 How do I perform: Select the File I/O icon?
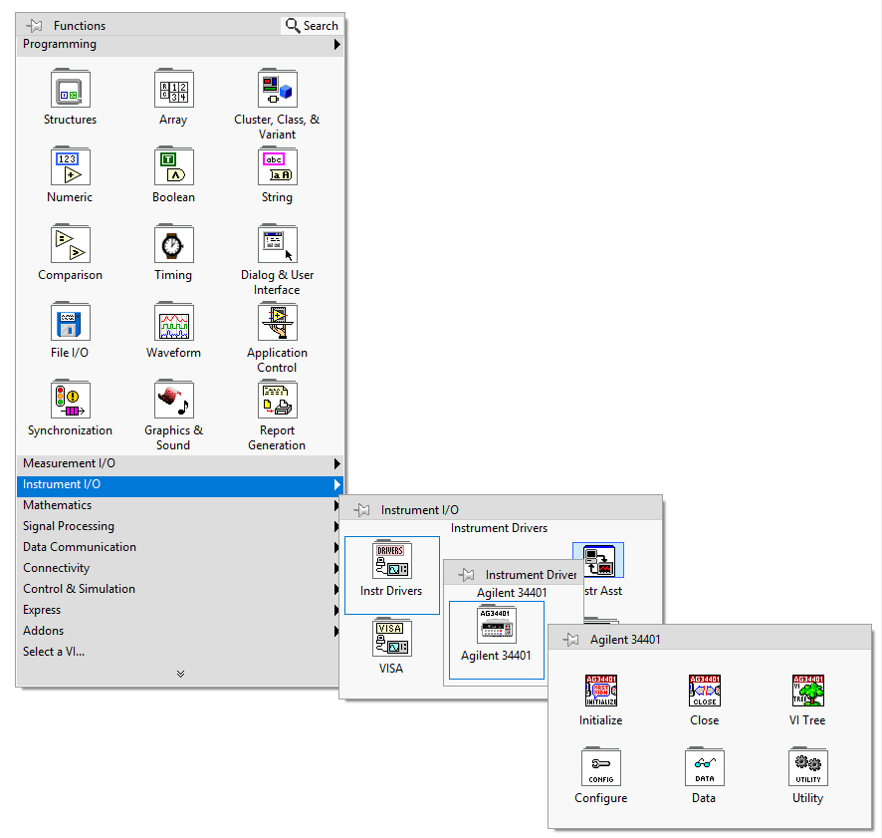click(70, 323)
